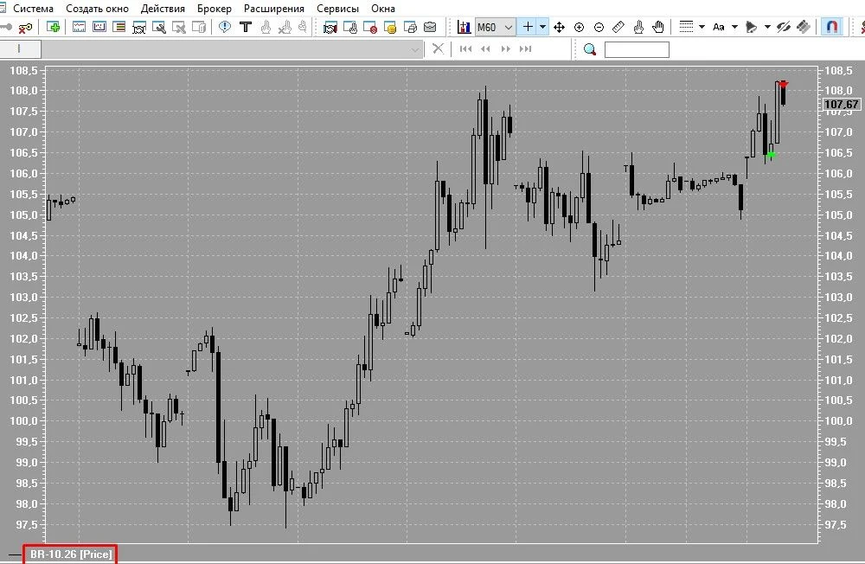Click the green plus create-window icon
This screenshot has height=564, width=865.
[x=54, y=27]
